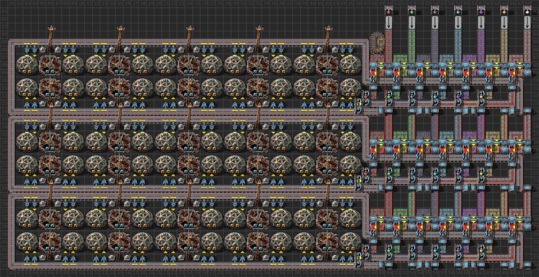Click column label "10" on the top ruler

81,3
